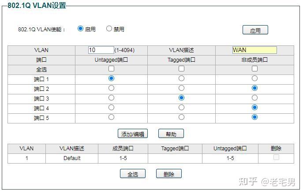303x194 pixels.
Task: Toggle the 删除 checkbox for Default VLAN
Action: 277,157
